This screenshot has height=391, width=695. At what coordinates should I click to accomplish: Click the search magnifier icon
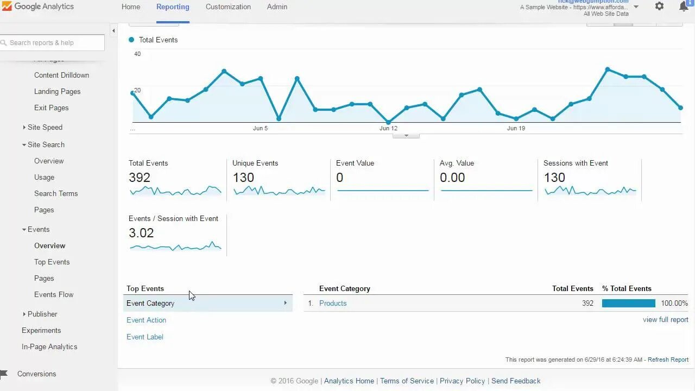pos(4,43)
